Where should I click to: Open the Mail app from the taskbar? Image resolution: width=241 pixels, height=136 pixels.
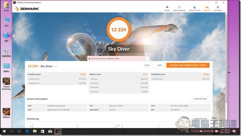(50, 131)
